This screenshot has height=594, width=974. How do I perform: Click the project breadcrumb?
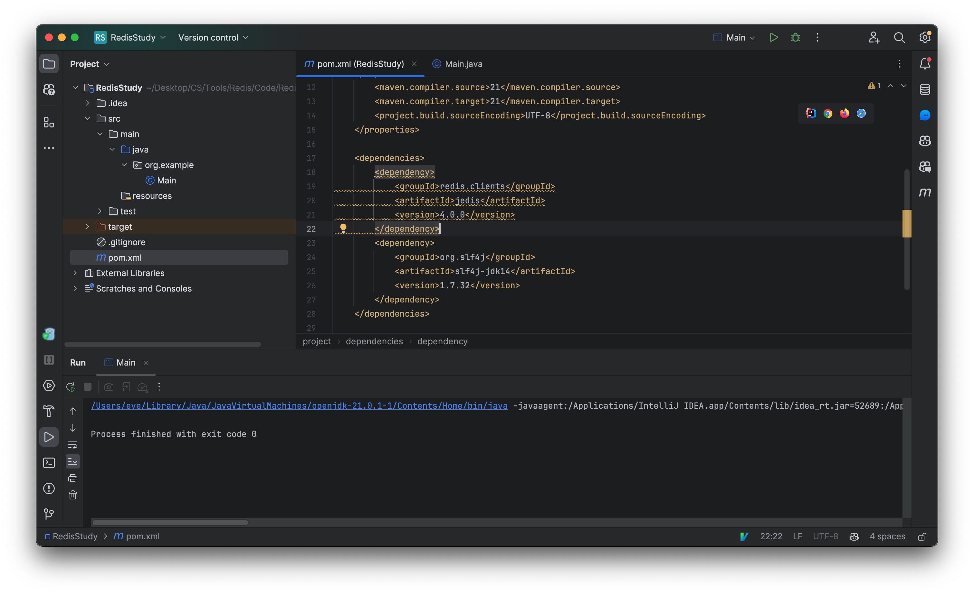point(317,341)
